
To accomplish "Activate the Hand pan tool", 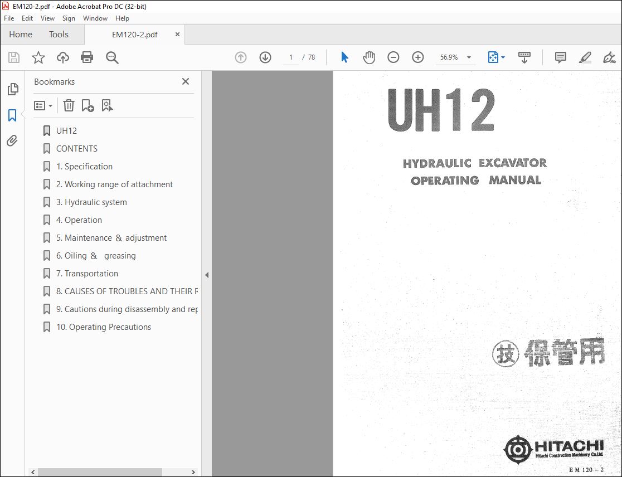I will [369, 57].
